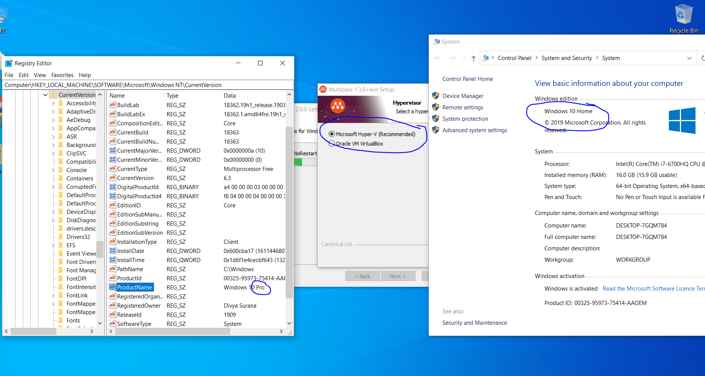Select the Oracle VM VirtualBox option
This screenshot has width=705, height=376.
332,144
